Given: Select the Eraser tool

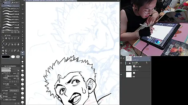Looking at the screenshot, I should point(18,44).
